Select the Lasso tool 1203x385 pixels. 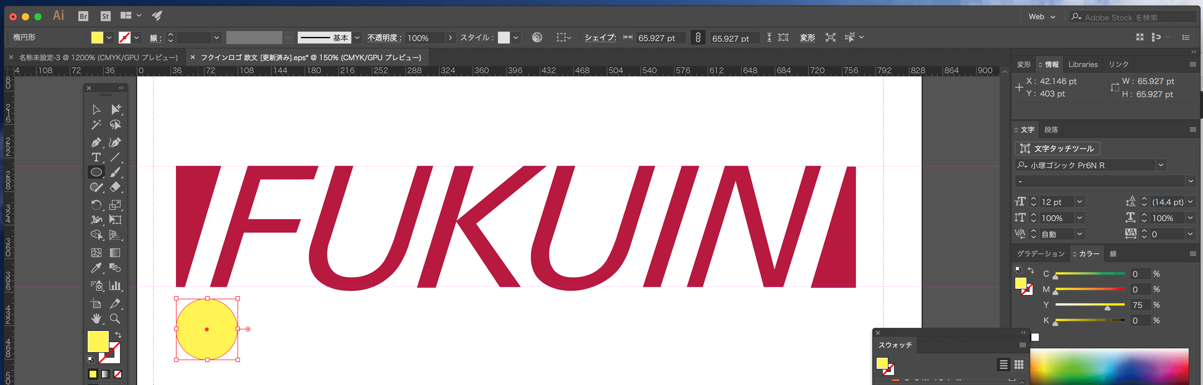point(115,125)
